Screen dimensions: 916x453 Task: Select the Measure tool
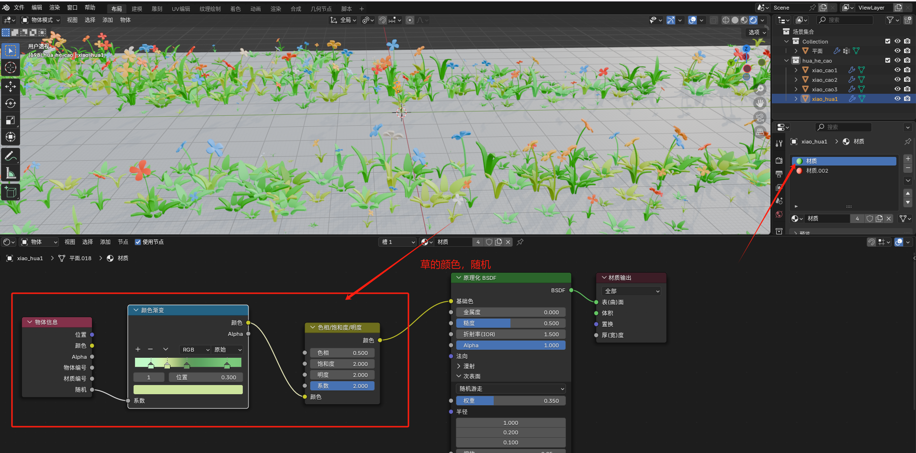click(x=11, y=173)
